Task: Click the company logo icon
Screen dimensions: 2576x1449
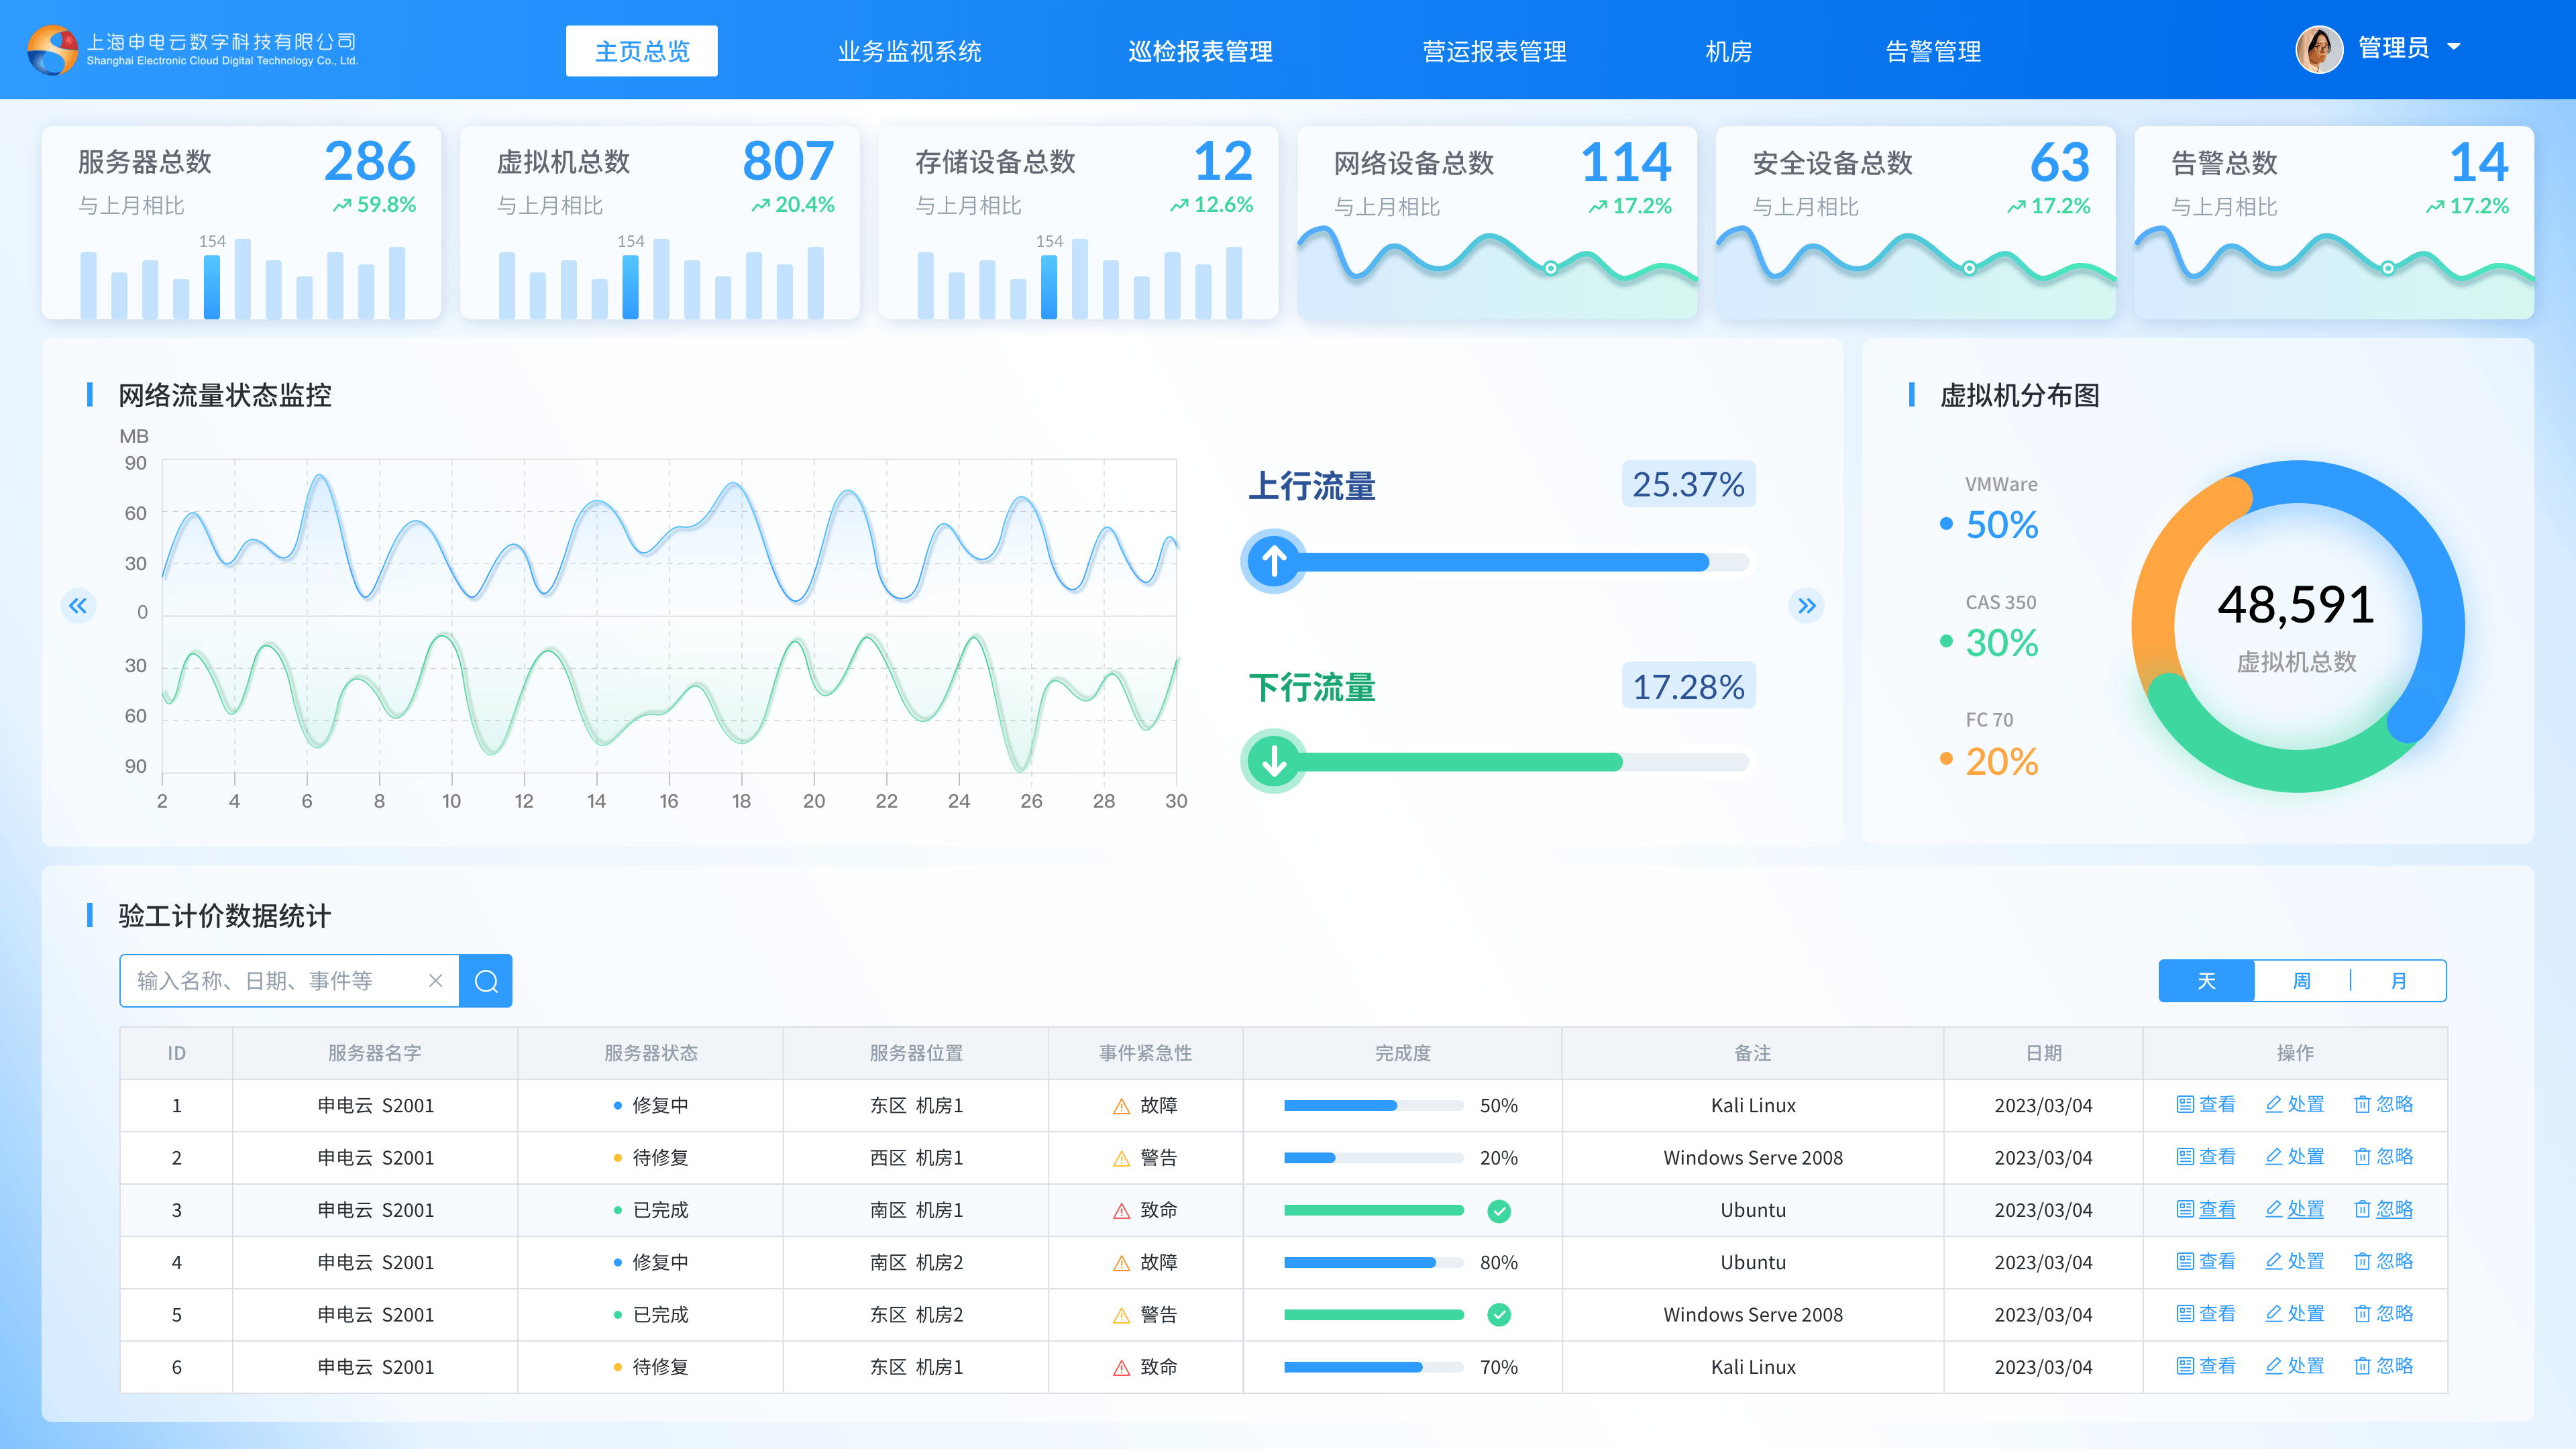Action: (x=53, y=50)
